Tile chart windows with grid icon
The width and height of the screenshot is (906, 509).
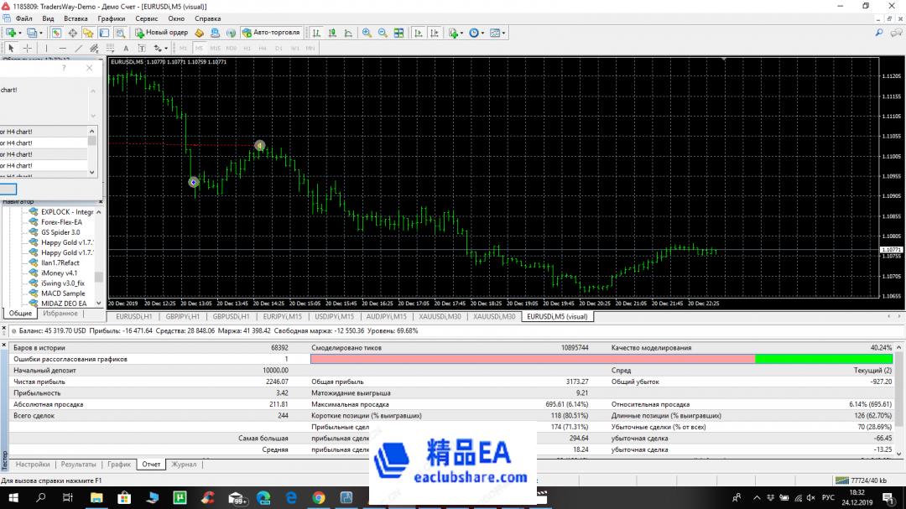(399, 33)
